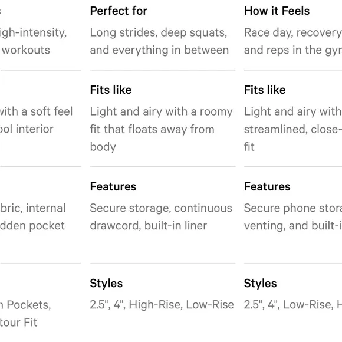342x342 pixels.
Task: Select the 'Secure storage, continuous drawcord' text
Action: click(x=161, y=217)
